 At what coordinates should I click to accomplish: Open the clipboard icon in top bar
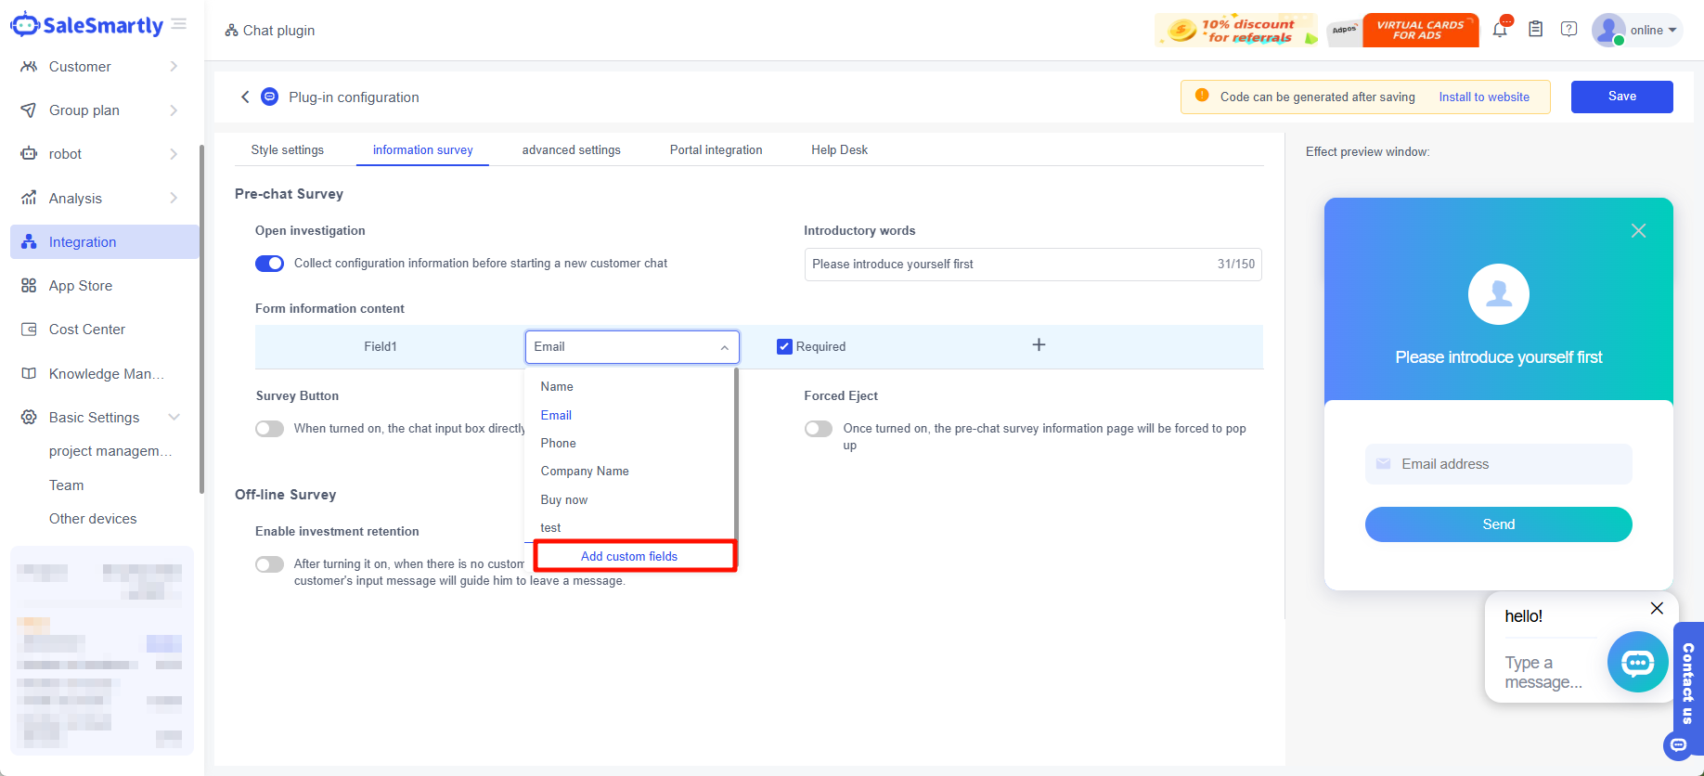pyautogui.click(x=1535, y=30)
